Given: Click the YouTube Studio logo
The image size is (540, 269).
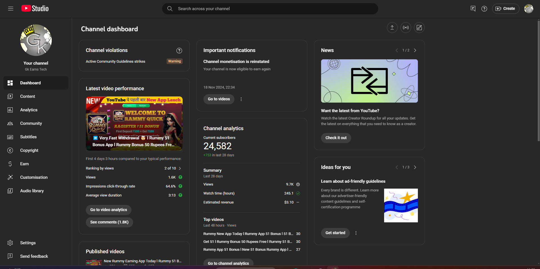Looking at the screenshot, I should 35,8.
